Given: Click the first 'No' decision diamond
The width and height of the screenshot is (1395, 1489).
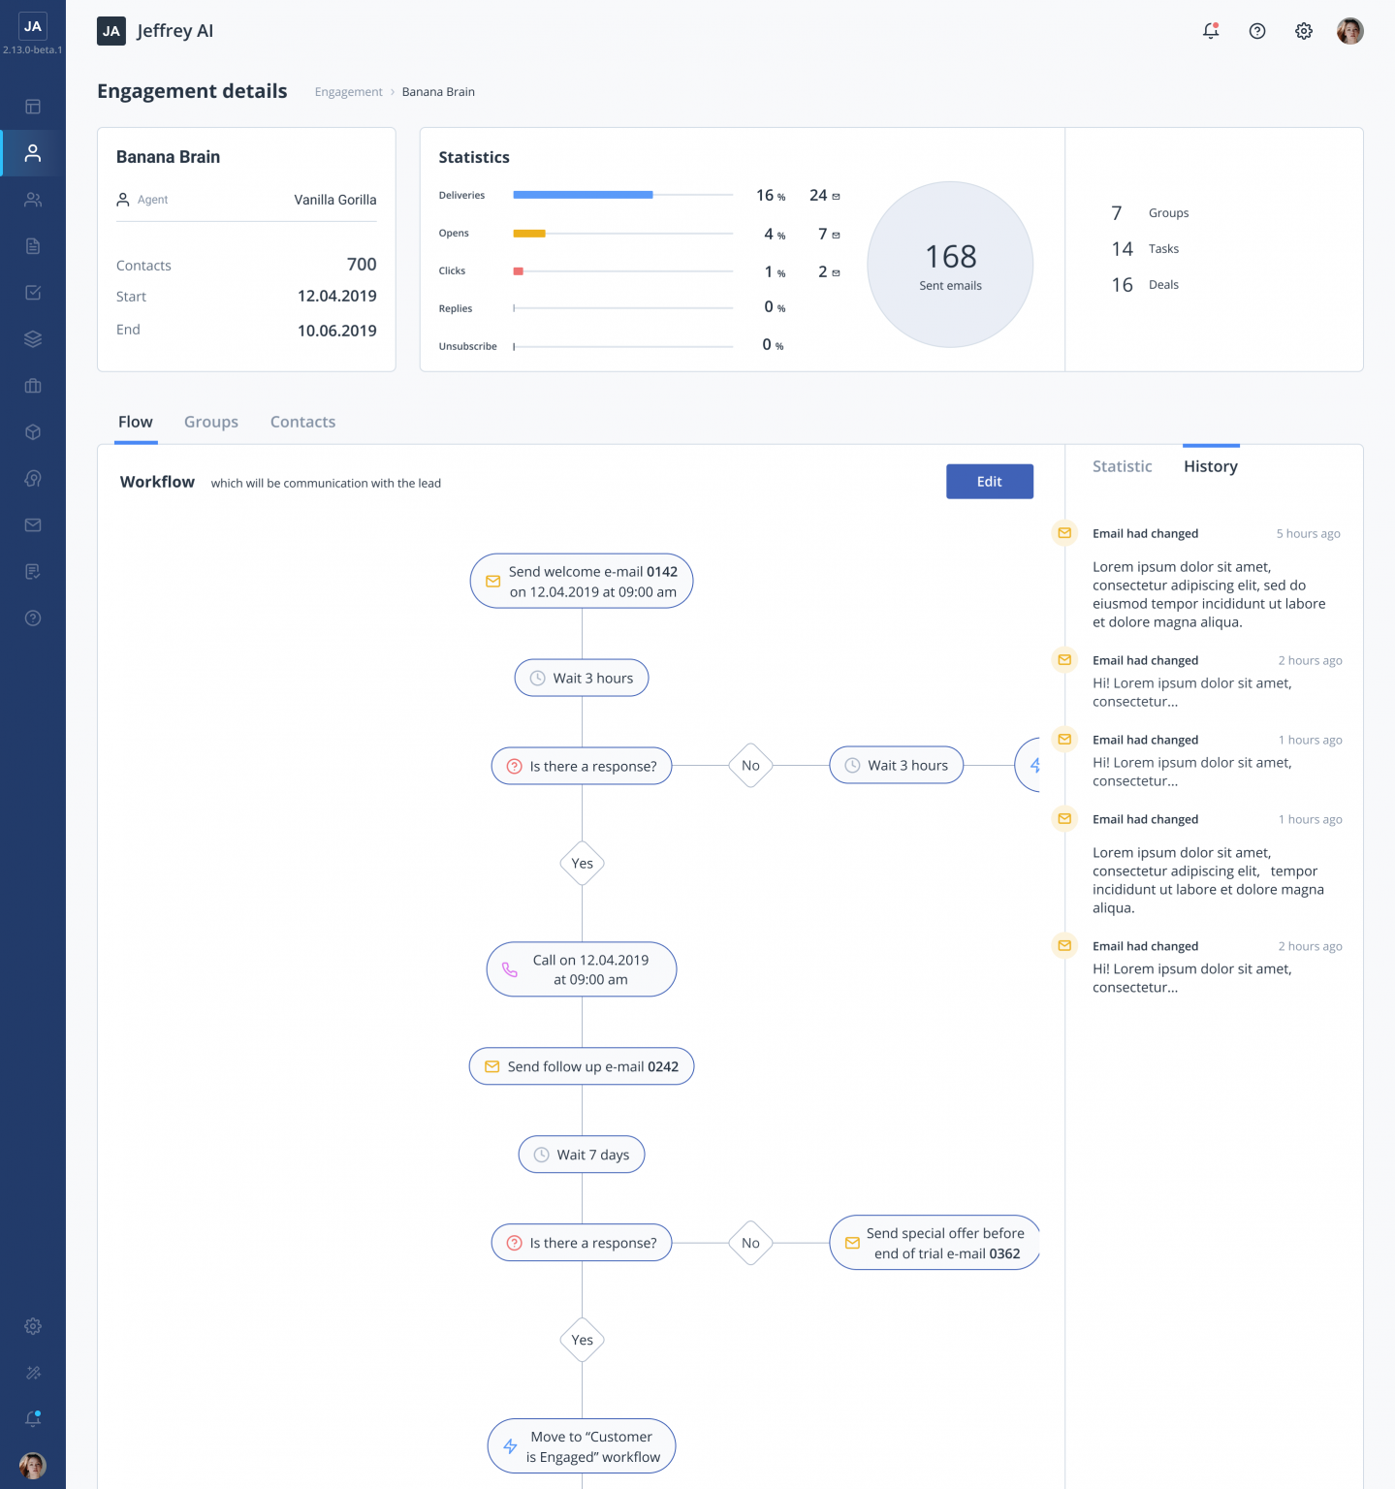Looking at the screenshot, I should tap(750, 766).
